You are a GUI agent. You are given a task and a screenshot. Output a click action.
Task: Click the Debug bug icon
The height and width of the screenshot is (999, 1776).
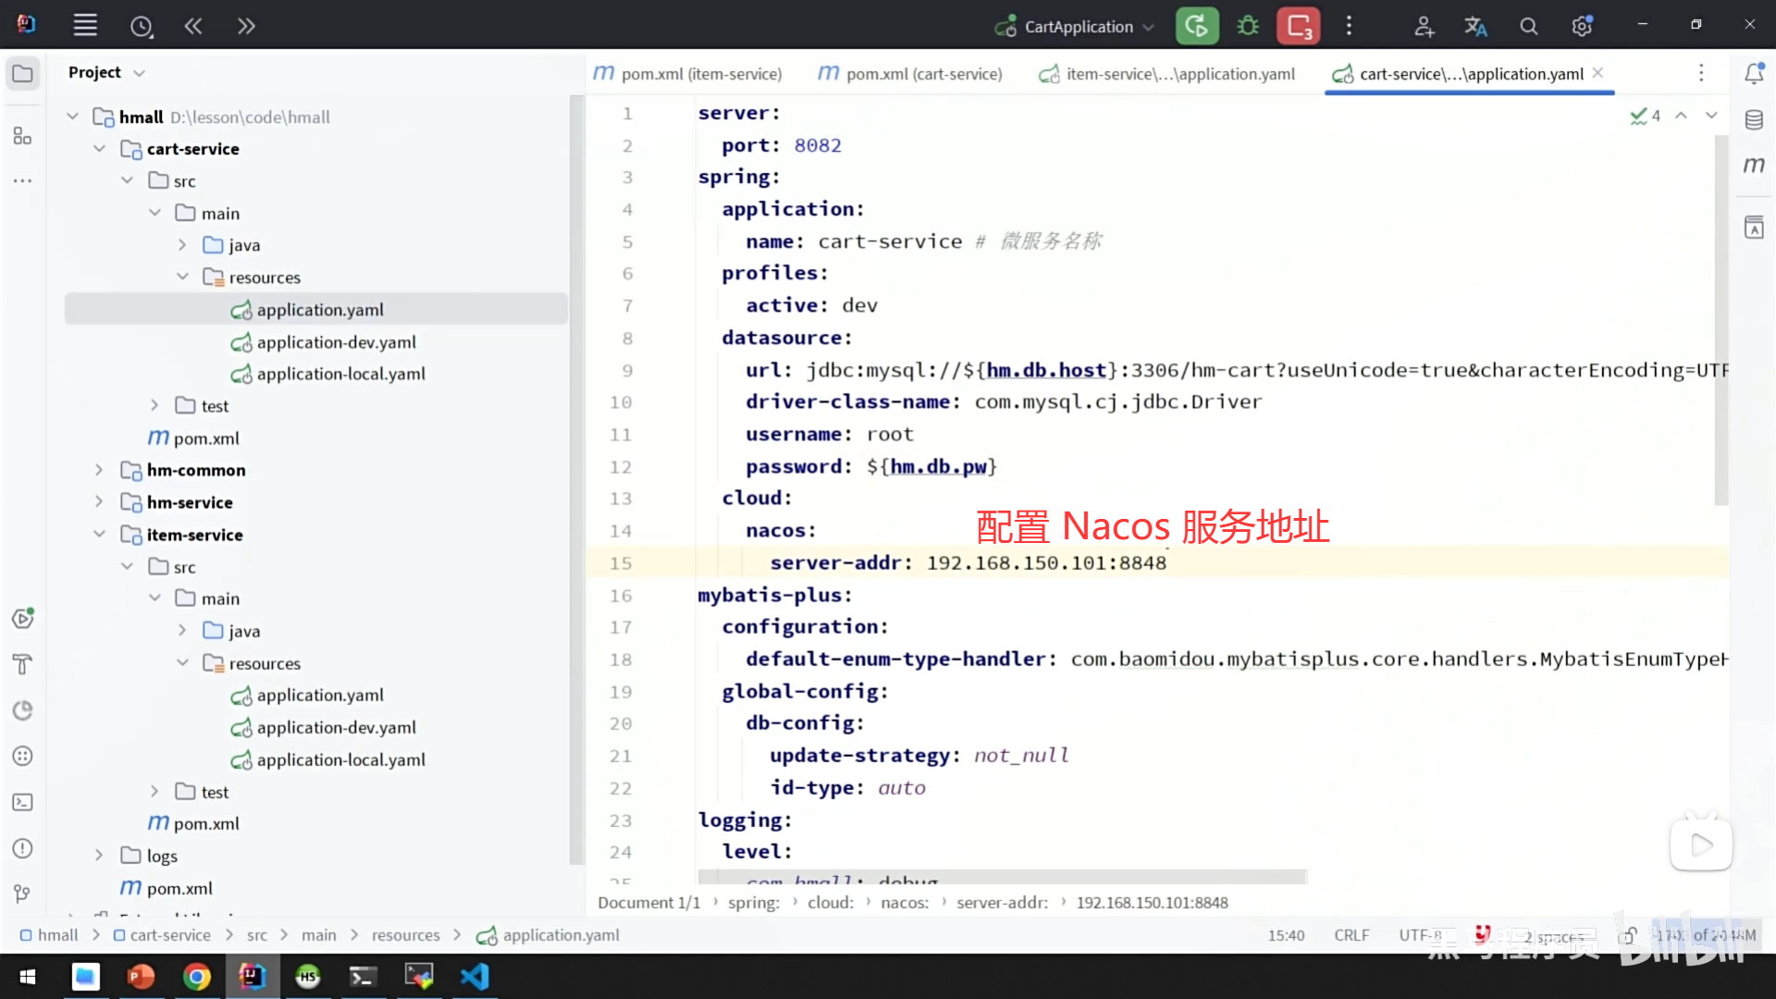coord(1248,26)
